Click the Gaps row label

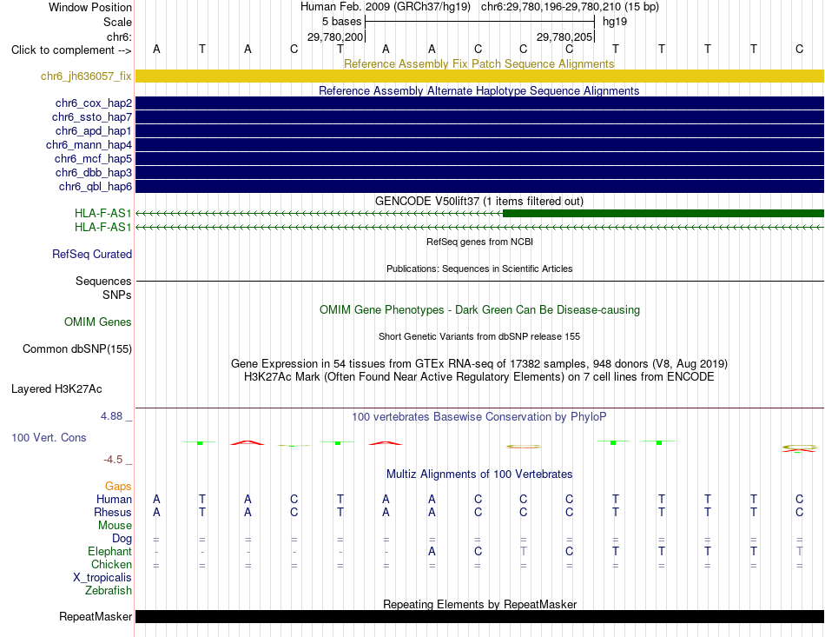tap(118, 486)
